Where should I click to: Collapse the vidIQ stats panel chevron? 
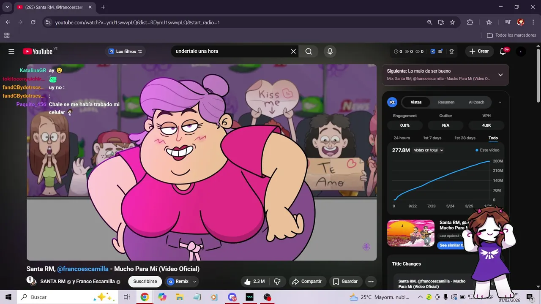pos(500,102)
